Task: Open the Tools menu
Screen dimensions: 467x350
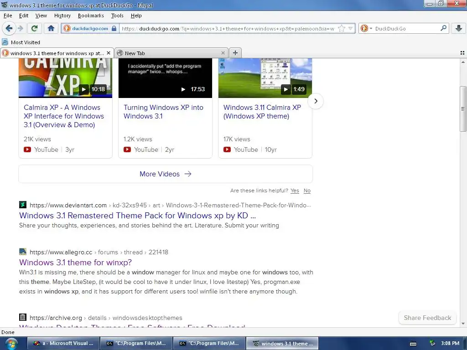Action: 117,15
